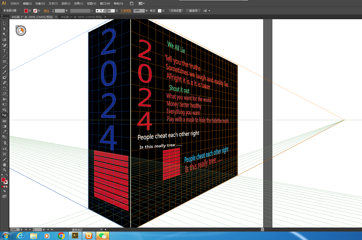Select the Symbol Sprayer tool
Image resolution: width=362 pixels, height=240 pixels.
tap(5, 143)
